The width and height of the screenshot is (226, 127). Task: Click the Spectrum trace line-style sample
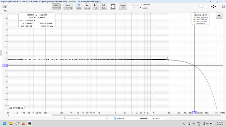click(144, 118)
